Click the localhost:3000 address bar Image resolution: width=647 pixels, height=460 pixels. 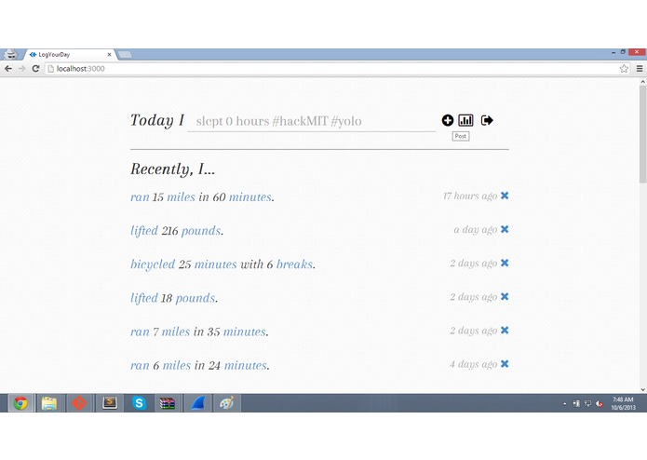pyautogui.click(x=332, y=69)
